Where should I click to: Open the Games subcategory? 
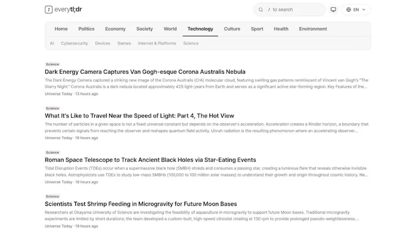[x=124, y=43]
